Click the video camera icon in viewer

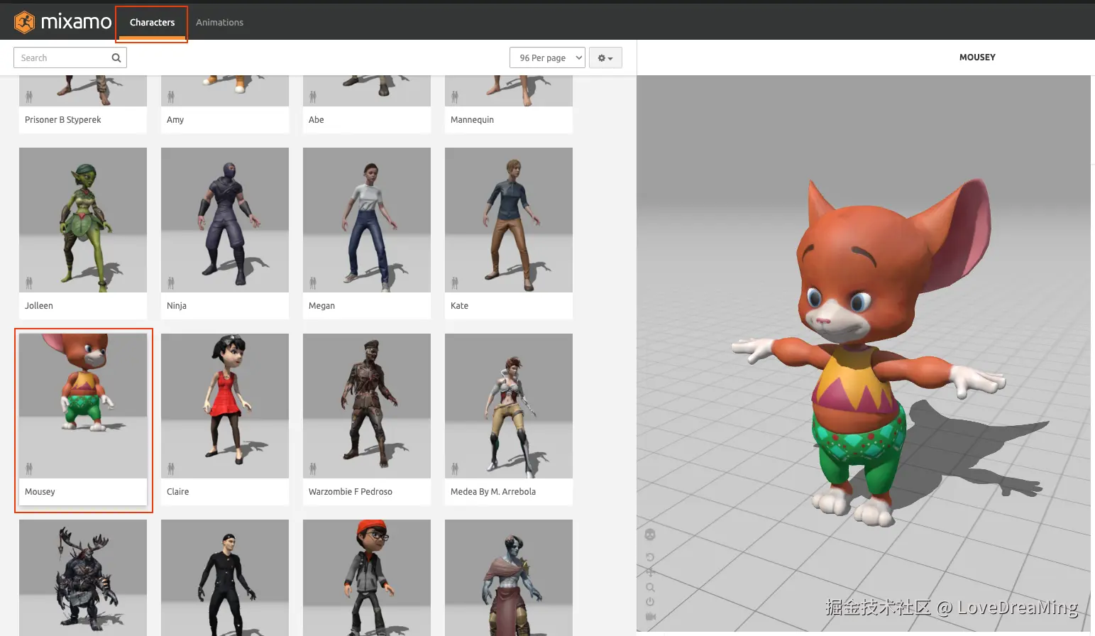(x=650, y=617)
